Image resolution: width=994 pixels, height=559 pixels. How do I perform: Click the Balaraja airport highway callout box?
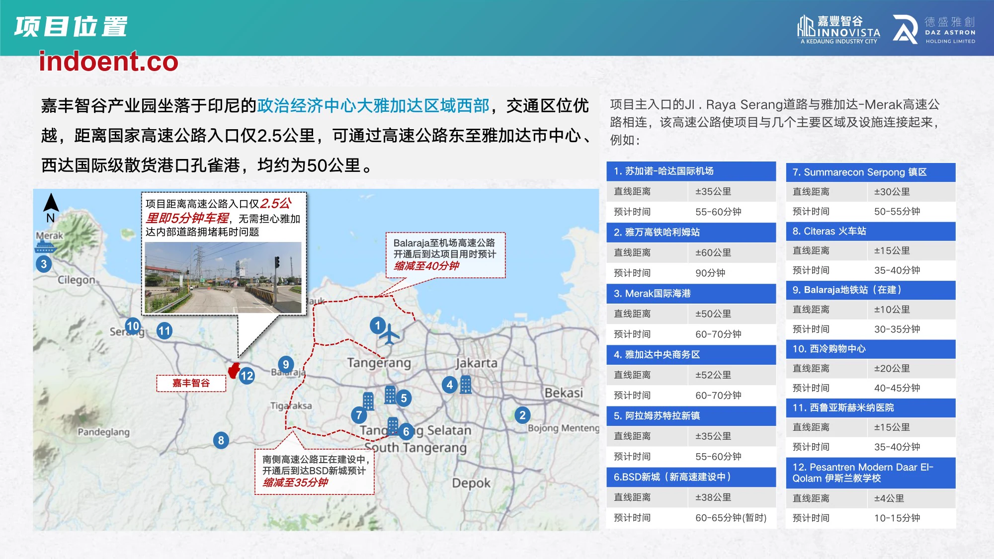[446, 255]
